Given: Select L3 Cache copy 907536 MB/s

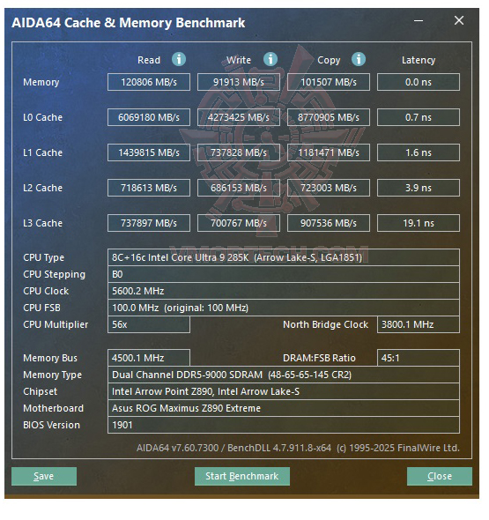Looking at the screenshot, I should click(x=329, y=223).
